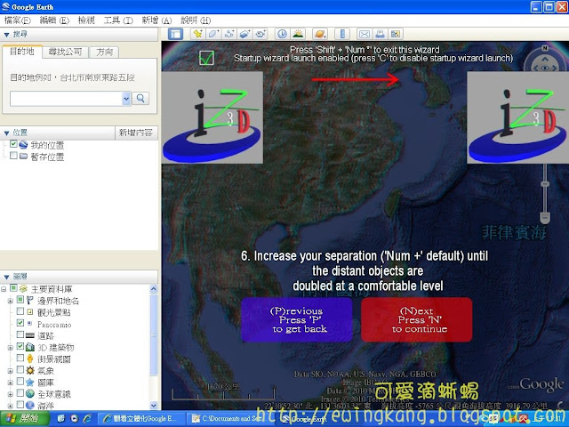Add a placemark with the pushpin icon
Viewport: 569px width, 427px height.
(197, 34)
